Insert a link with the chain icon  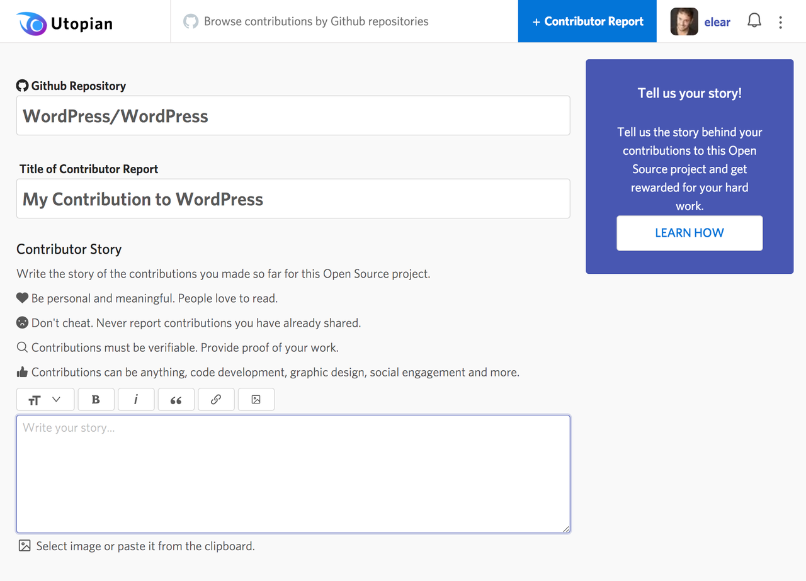(x=216, y=400)
